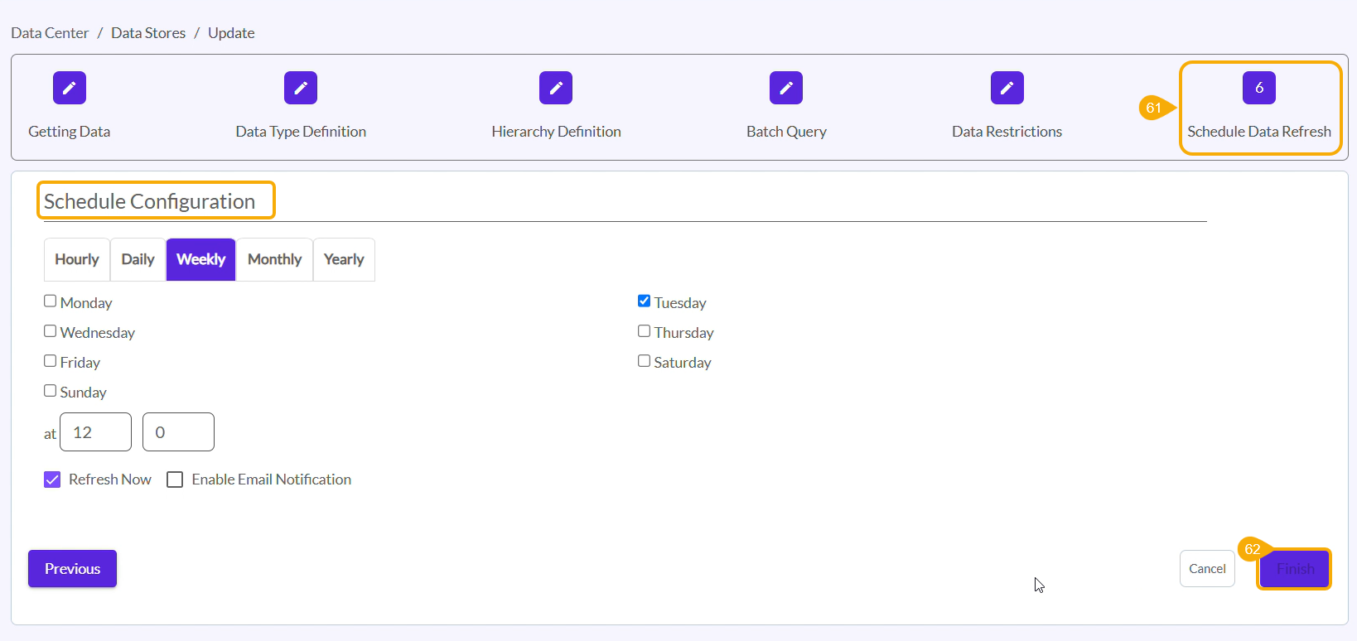This screenshot has width=1357, height=641.
Task: Select the Monthly schedule tab
Action: [x=274, y=259]
